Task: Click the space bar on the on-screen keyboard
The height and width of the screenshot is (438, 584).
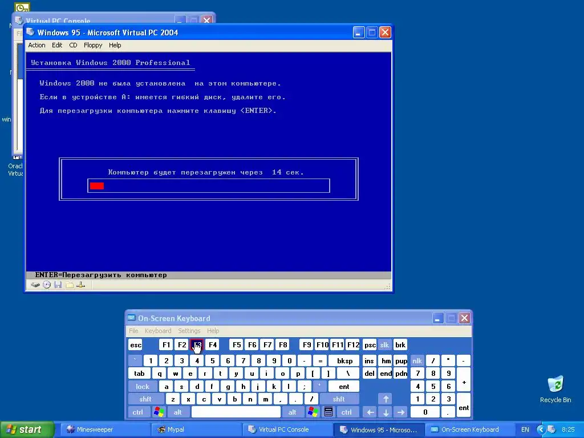Action: click(x=236, y=412)
